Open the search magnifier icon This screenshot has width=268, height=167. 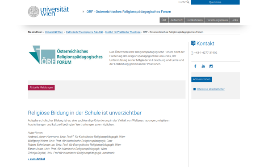tap(188, 2)
